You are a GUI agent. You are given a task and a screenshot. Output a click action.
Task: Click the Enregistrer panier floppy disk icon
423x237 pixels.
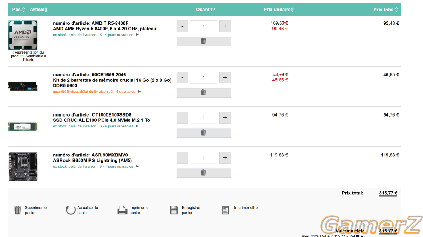coord(174,210)
